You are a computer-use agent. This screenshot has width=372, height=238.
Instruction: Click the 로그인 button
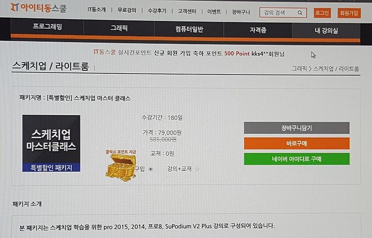click(x=322, y=13)
